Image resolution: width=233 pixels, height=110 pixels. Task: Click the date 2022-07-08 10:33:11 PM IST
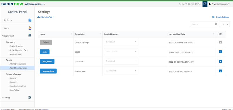[181, 71]
